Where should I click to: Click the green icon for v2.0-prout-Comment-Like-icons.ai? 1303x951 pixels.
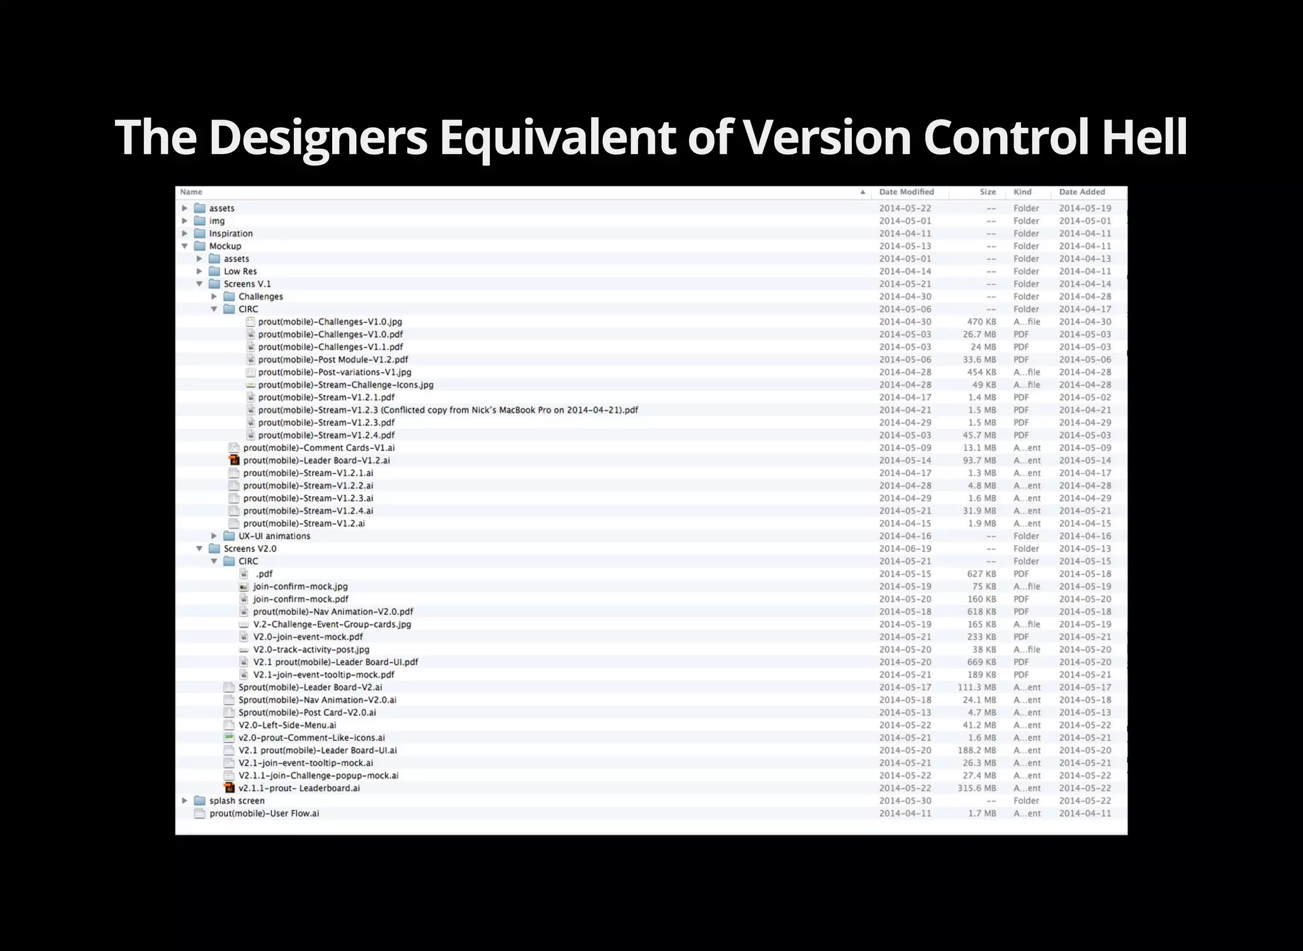(x=230, y=738)
